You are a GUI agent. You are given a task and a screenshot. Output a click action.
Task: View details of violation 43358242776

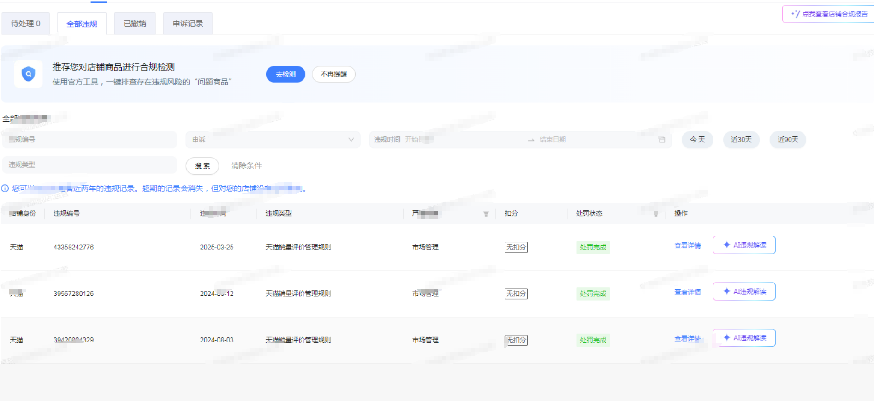coord(687,246)
